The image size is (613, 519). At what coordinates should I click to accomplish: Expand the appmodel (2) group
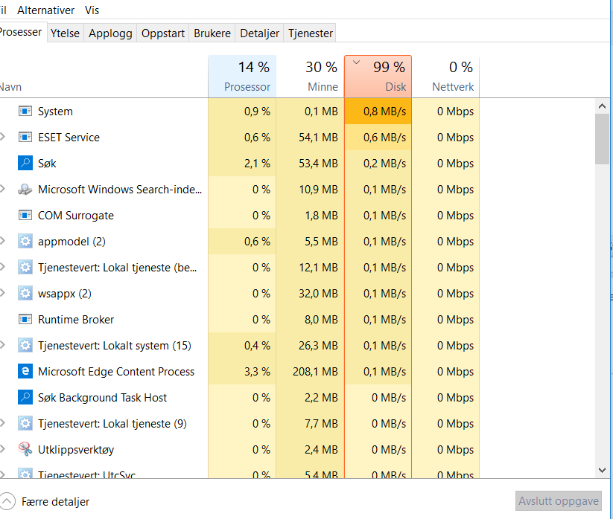tap(3, 241)
